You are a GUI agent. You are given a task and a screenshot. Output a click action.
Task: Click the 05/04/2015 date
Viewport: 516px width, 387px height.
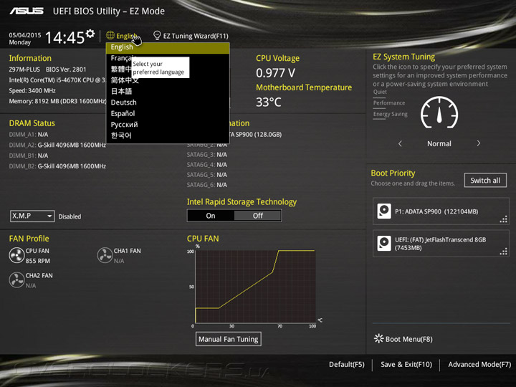click(x=25, y=35)
